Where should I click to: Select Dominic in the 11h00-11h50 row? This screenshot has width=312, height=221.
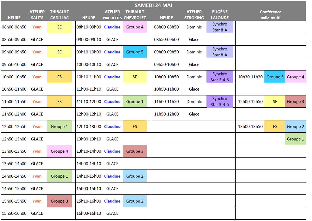[194, 102]
